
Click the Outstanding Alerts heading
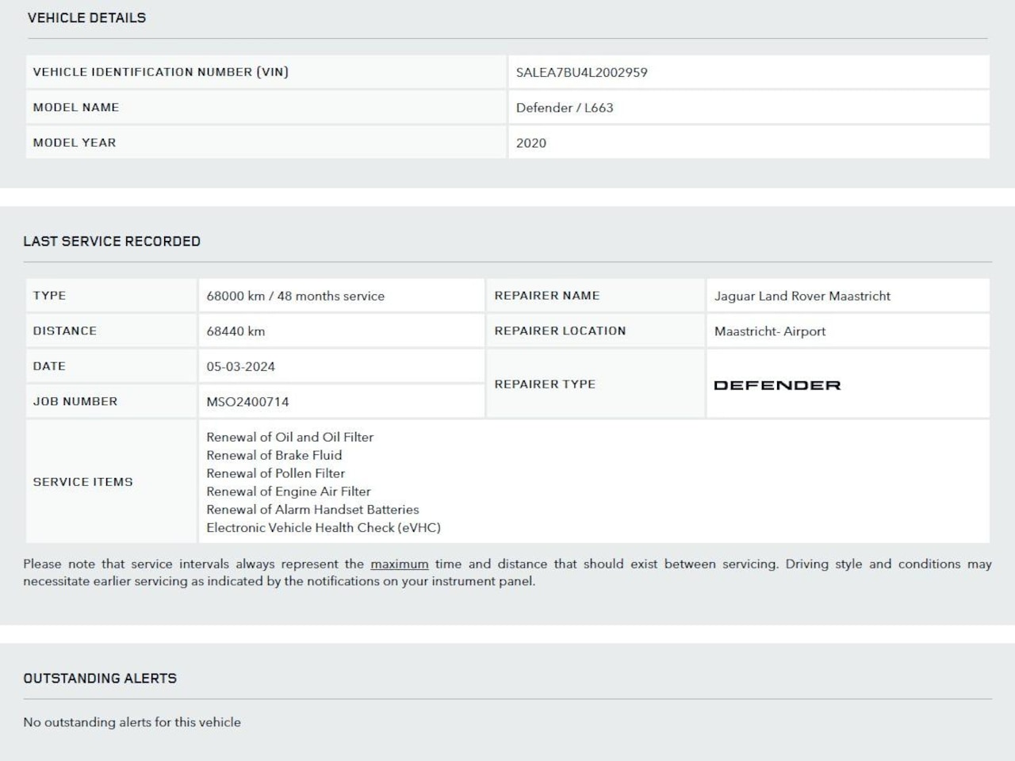pyautogui.click(x=100, y=679)
